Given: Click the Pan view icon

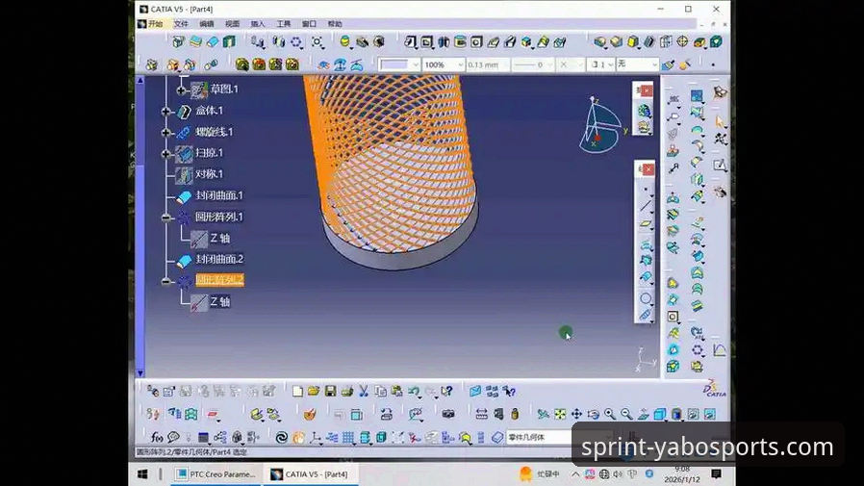Looking at the screenshot, I should click(x=576, y=414).
